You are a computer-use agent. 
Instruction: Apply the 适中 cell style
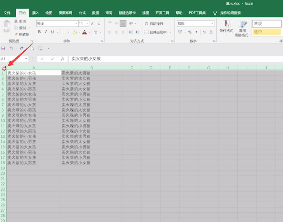(267, 31)
